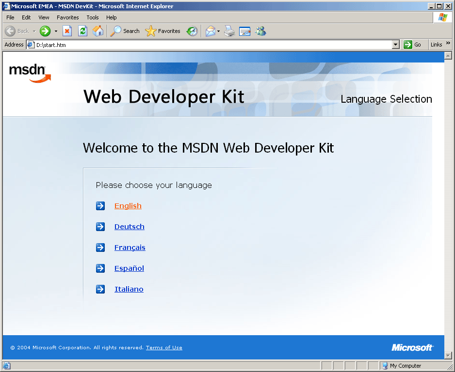Click the 'Please choose your language' text
The image size is (455, 372).
coord(154,185)
